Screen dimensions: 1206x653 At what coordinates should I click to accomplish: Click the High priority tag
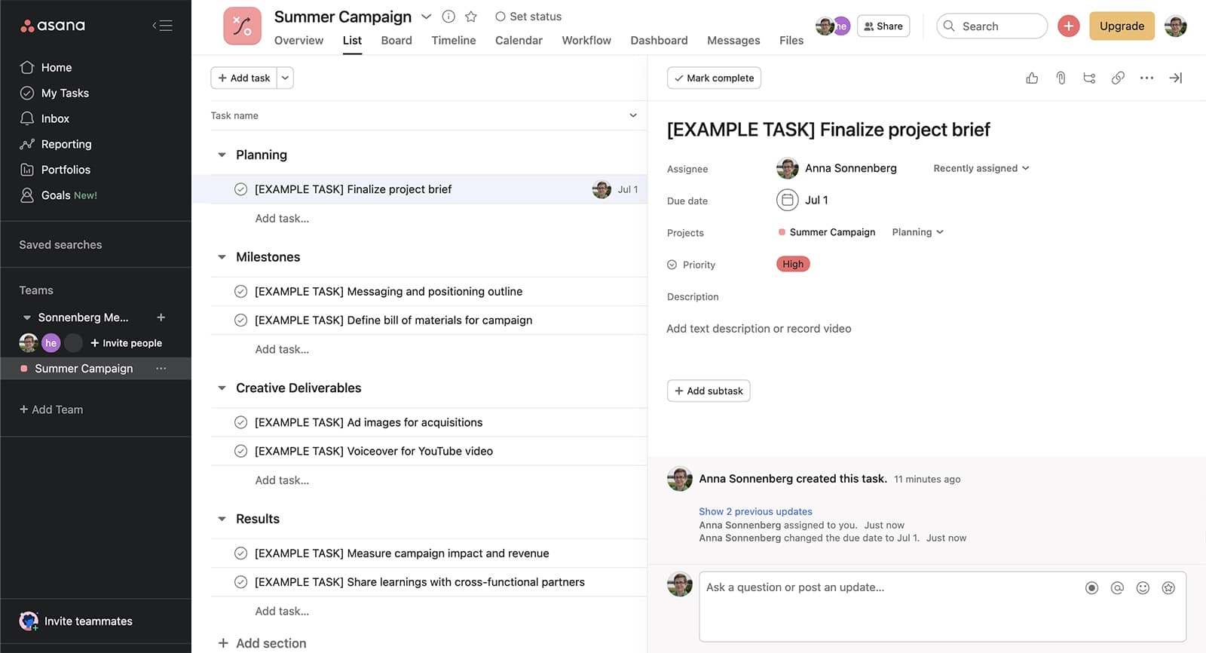point(793,264)
